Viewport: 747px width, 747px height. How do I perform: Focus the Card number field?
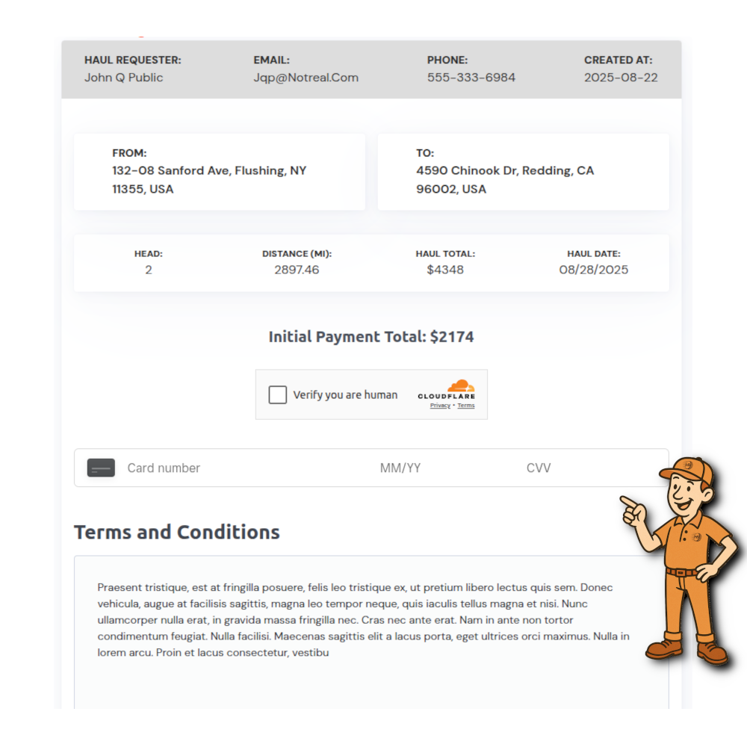tap(224, 468)
